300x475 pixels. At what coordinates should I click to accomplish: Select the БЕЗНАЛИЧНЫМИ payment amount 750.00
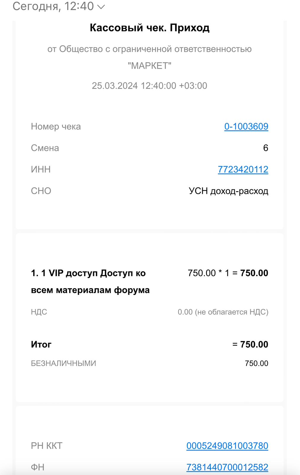pos(256,363)
